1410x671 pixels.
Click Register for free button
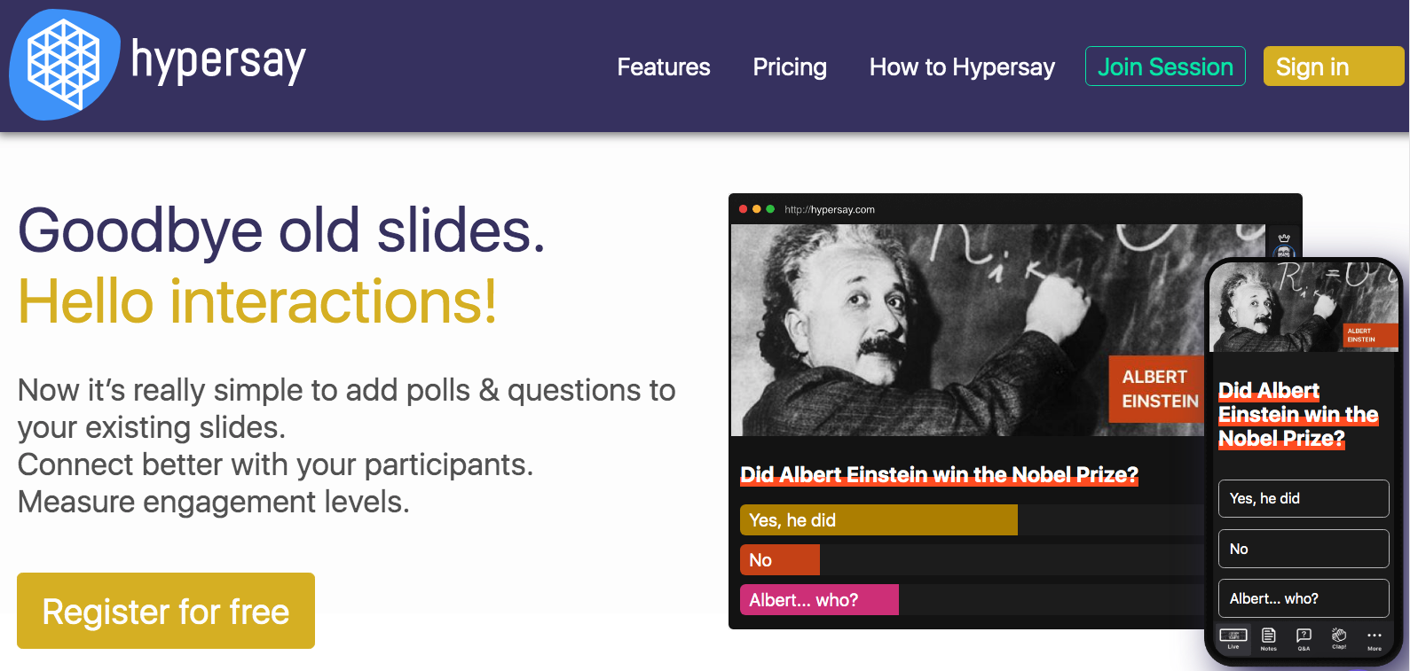click(166, 611)
